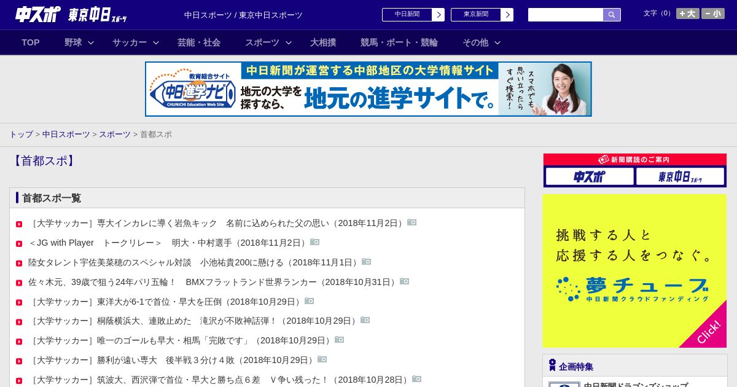Viewport: 737px width, 387px height.
Task: Open the 中日新聞 link button
Action: click(413, 15)
